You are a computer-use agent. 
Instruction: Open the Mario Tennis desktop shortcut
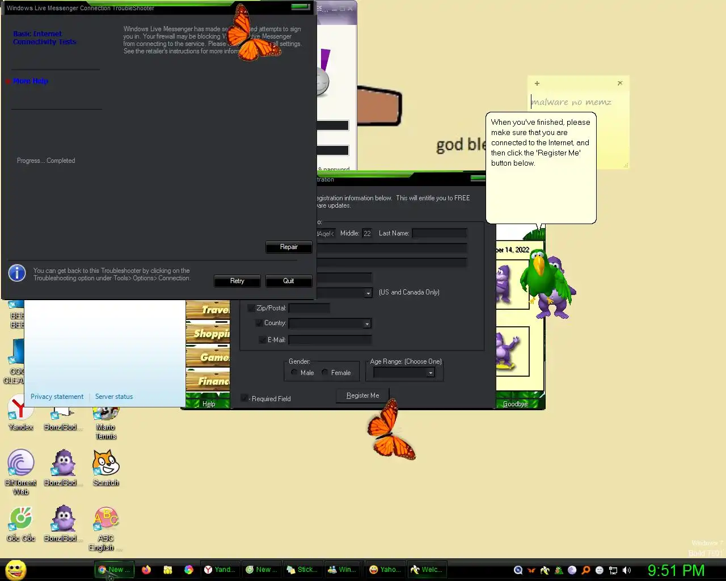(106, 422)
